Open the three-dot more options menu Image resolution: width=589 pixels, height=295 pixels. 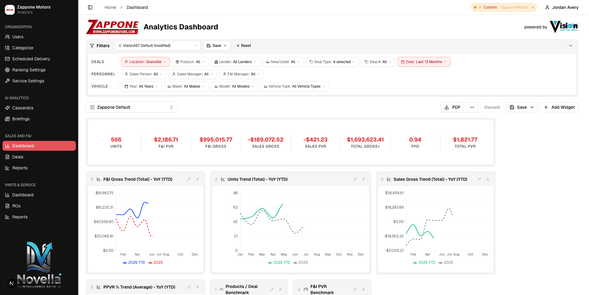click(472, 107)
